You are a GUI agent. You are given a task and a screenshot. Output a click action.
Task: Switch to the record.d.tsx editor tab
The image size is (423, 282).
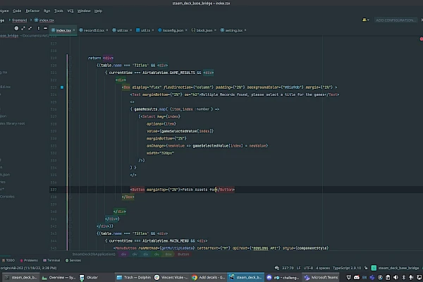click(x=92, y=30)
